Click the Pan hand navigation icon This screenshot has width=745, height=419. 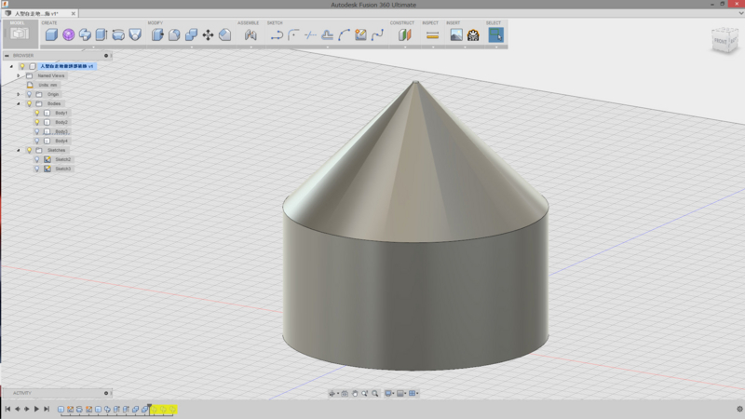pos(355,393)
